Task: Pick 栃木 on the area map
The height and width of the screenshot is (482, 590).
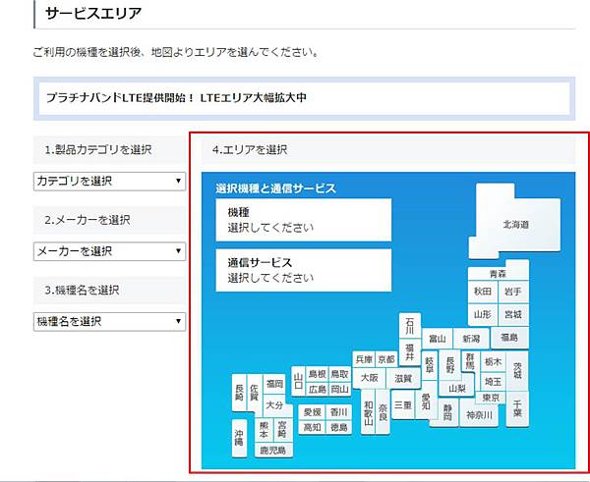Action: click(493, 361)
